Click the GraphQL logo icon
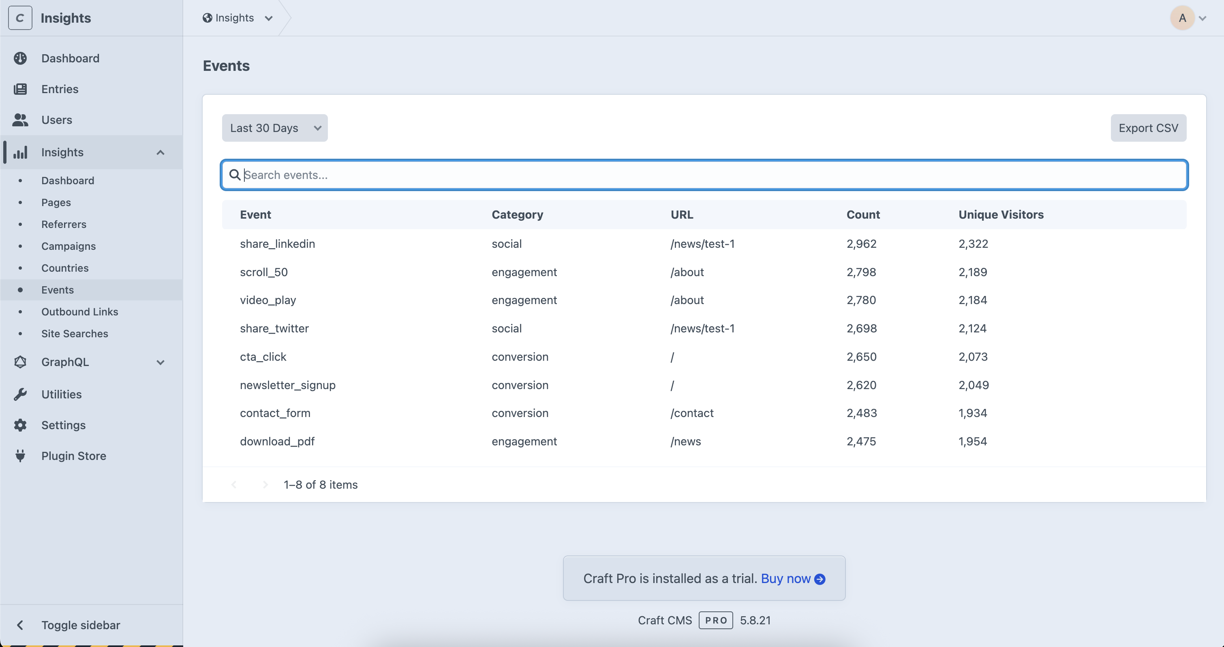Viewport: 1224px width, 647px height. 20,362
